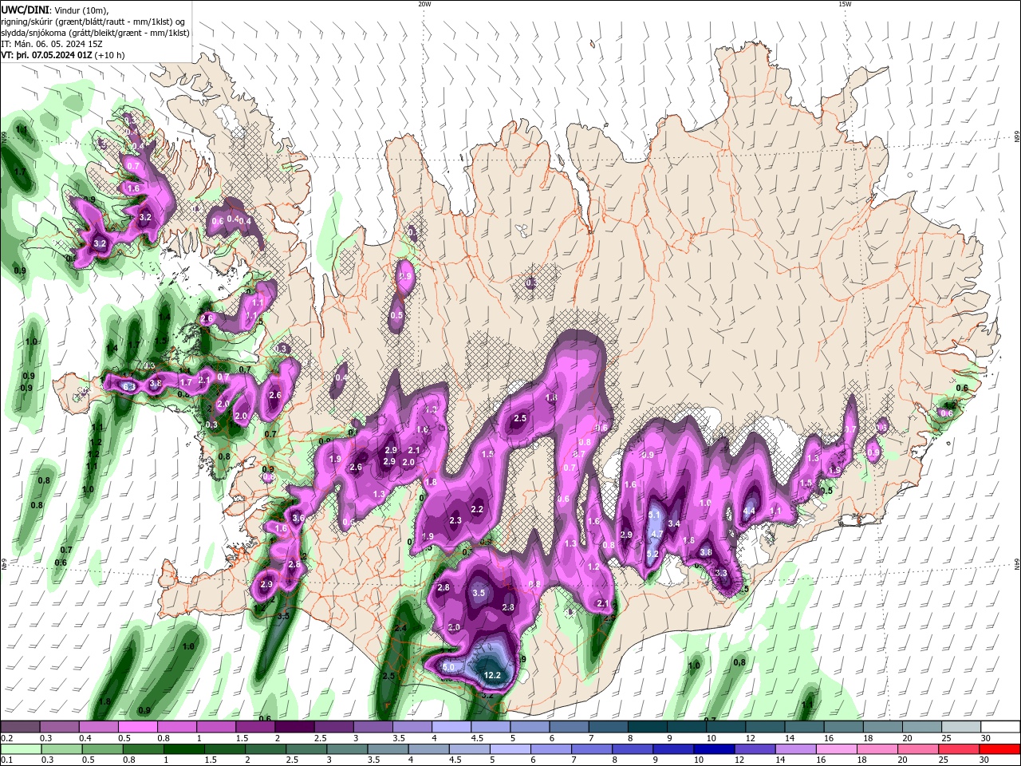Click the 'slydda/snjókoma' legend description line

point(95,33)
